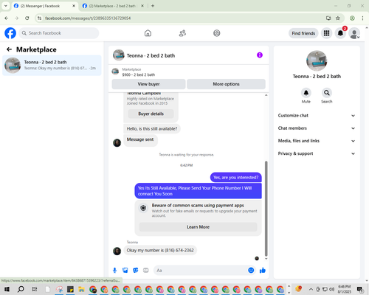Switch to Marketplace - 2 bed 2 bath tab

pyautogui.click(x=113, y=6)
